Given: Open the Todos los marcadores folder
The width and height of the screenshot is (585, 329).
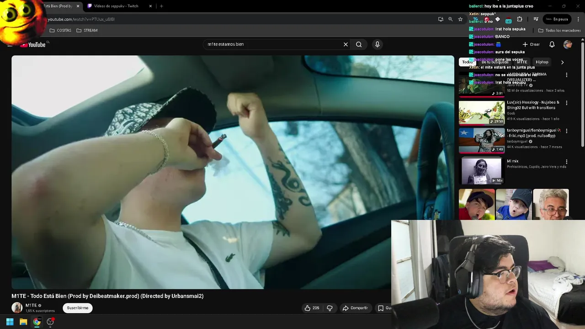Looking at the screenshot, I should pyautogui.click(x=559, y=31).
